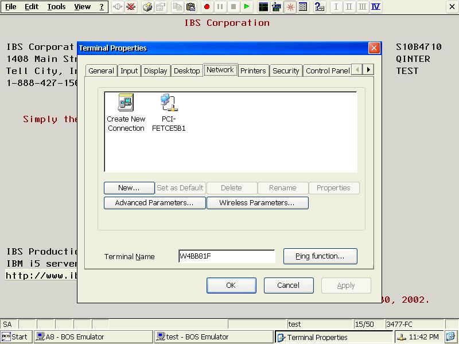Open the keyboard help question mark icon
This screenshot has height=344, width=459.
(x=319, y=7)
